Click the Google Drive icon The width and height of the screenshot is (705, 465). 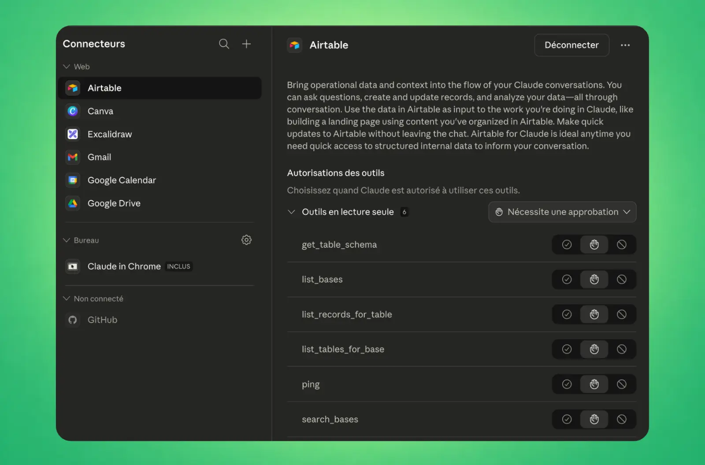(73, 203)
